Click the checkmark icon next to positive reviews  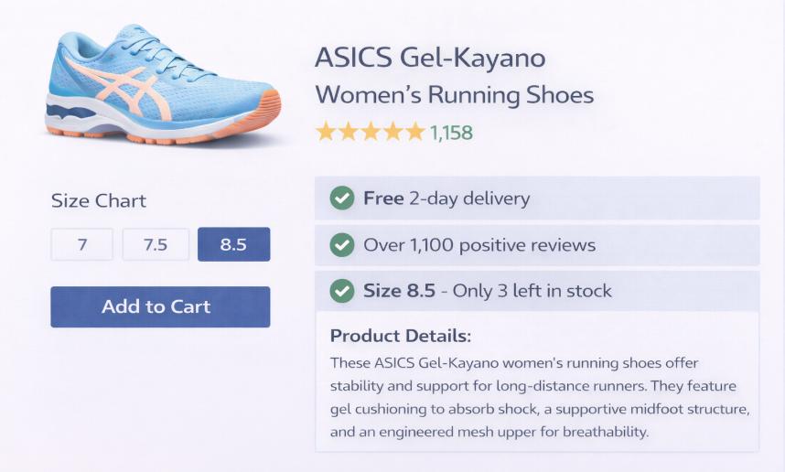[x=342, y=245]
